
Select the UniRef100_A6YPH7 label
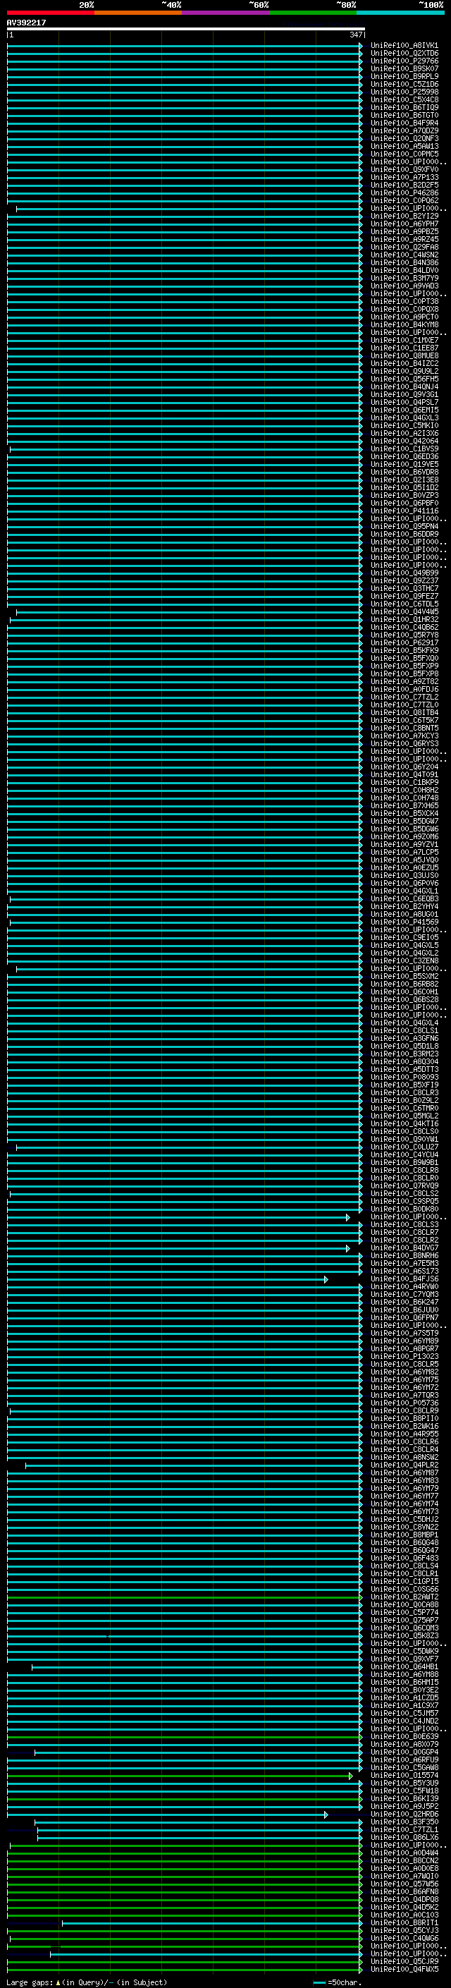[404, 224]
